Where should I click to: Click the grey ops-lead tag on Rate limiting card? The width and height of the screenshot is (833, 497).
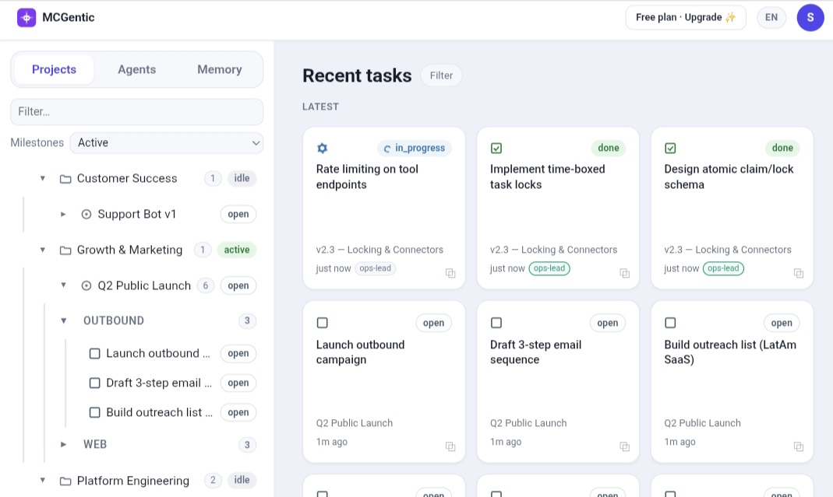tap(375, 268)
